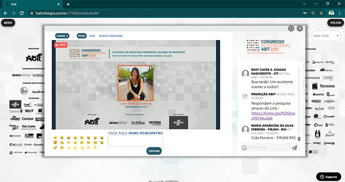Switch audio to PORT

(x=82, y=36)
